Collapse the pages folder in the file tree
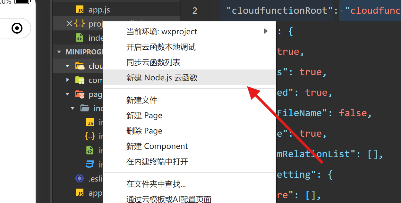This screenshot has height=203, width=401. coord(67,94)
